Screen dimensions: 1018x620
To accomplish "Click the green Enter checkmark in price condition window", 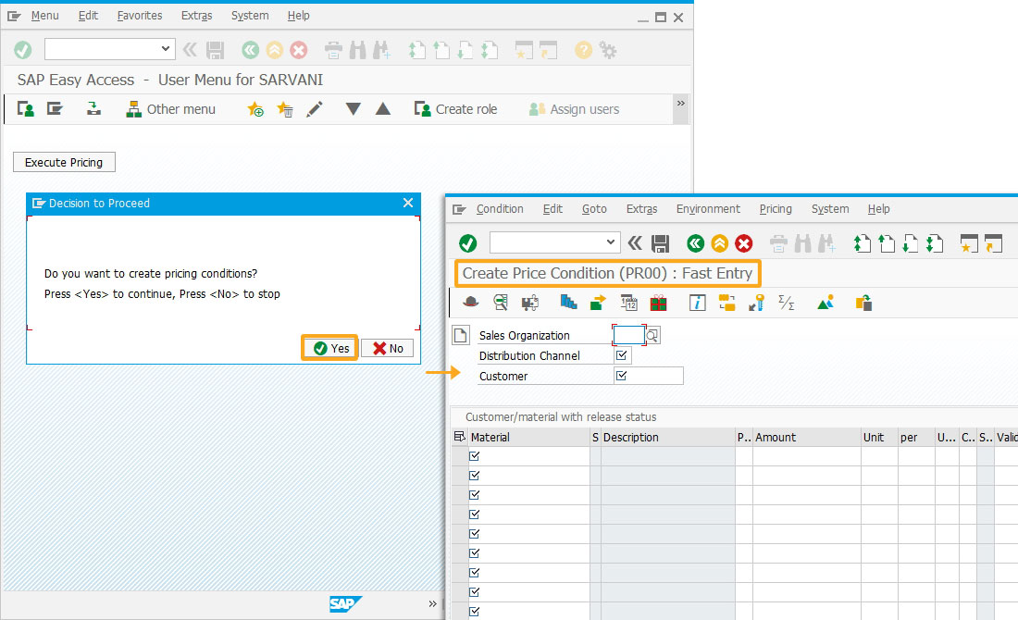I will coord(467,243).
